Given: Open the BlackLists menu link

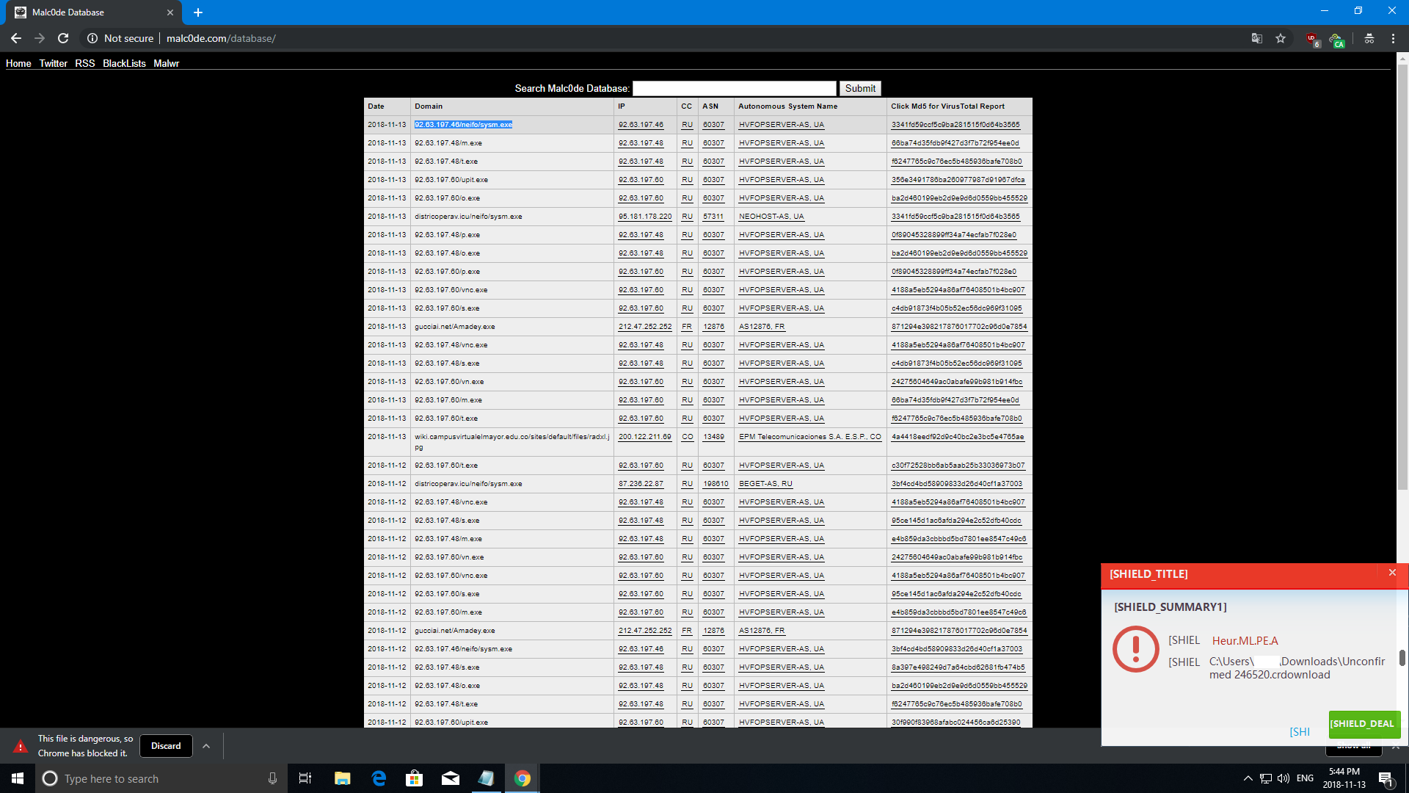Looking at the screenshot, I should (124, 63).
